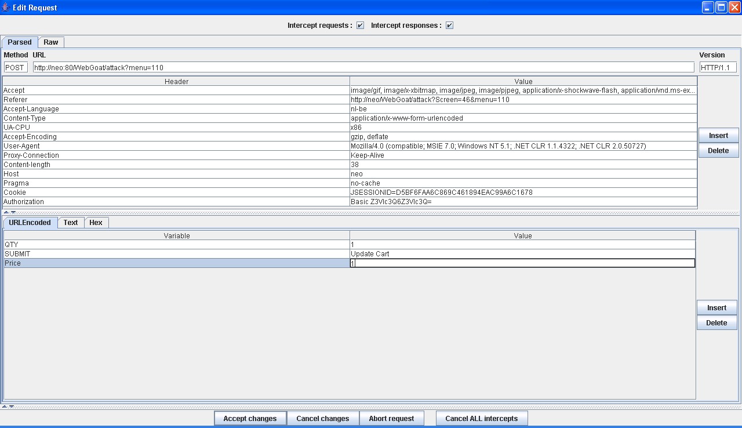Click Delete button beside the variables table
This screenshot has height=428, width=742.
point(716,323)
